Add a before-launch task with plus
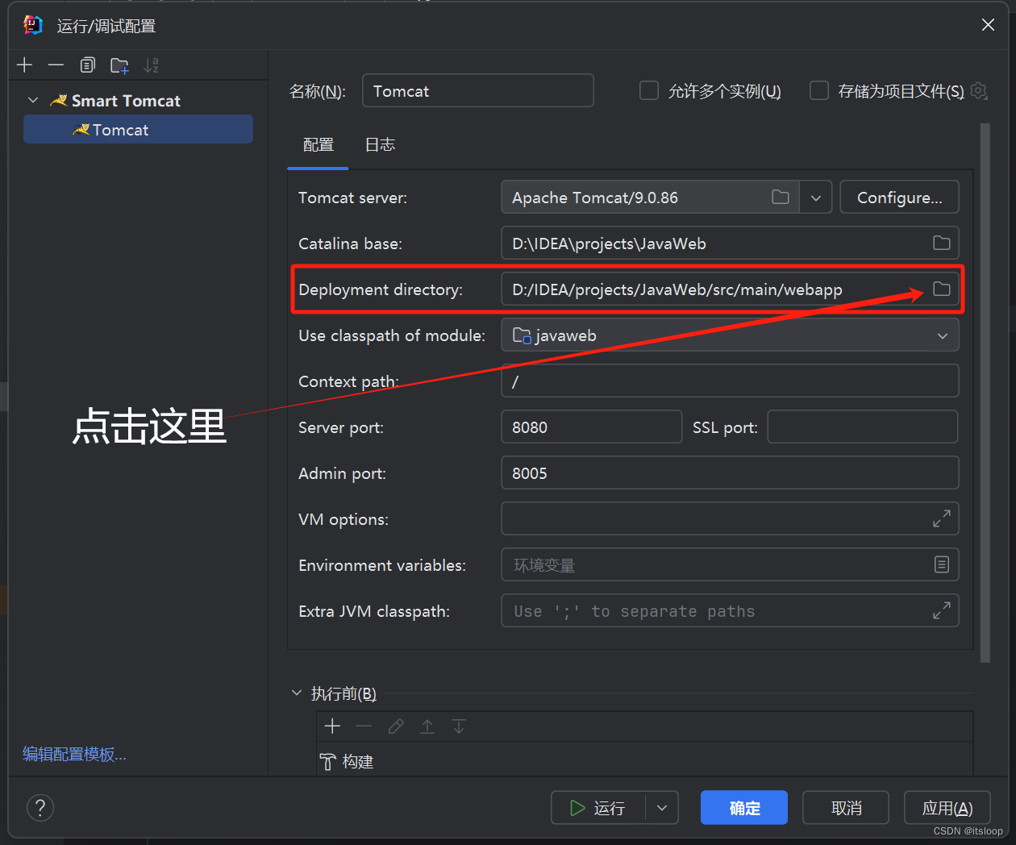Image resolution: width=1016 pixels, height=845 pixels. coord(332,726)
